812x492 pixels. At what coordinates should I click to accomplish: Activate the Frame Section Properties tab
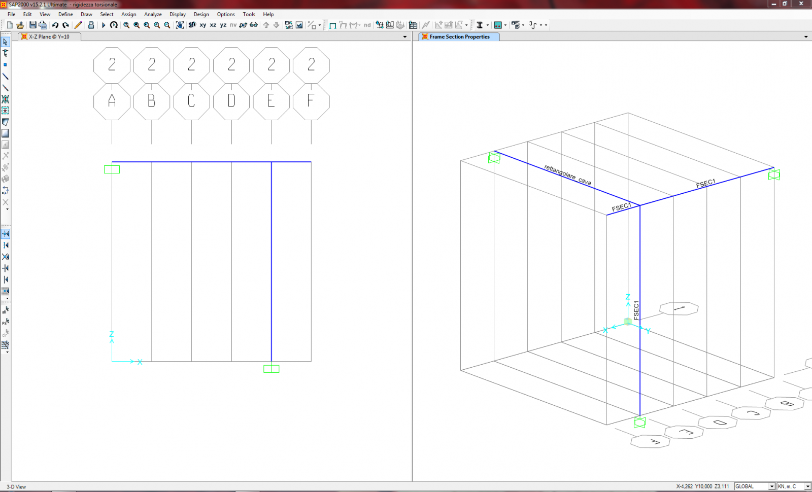tap(459, 37)
